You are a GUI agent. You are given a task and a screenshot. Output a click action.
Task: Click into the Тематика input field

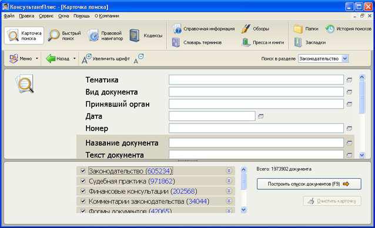coord(256,80)
